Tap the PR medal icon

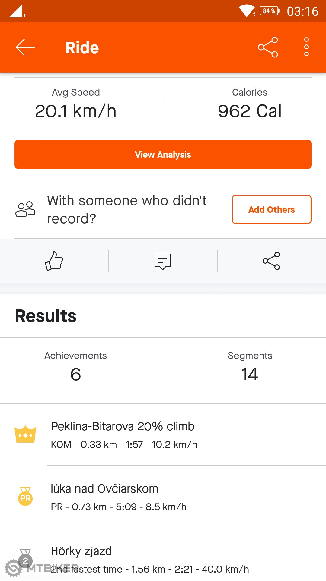pos(25,497)
